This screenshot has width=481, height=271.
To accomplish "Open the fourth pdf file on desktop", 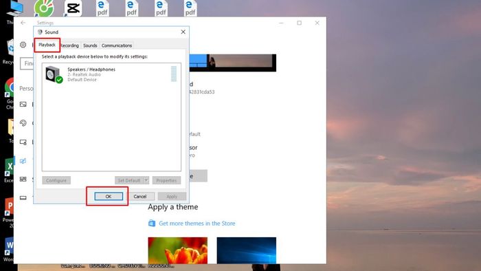I will pyautogui.click(x=190, y=8).
